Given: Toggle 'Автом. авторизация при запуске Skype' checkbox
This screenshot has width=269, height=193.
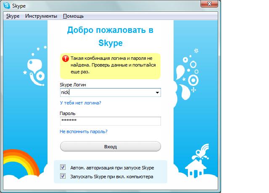Looking at the screenshot, I should pyautogui.click(x=63, y=167).
